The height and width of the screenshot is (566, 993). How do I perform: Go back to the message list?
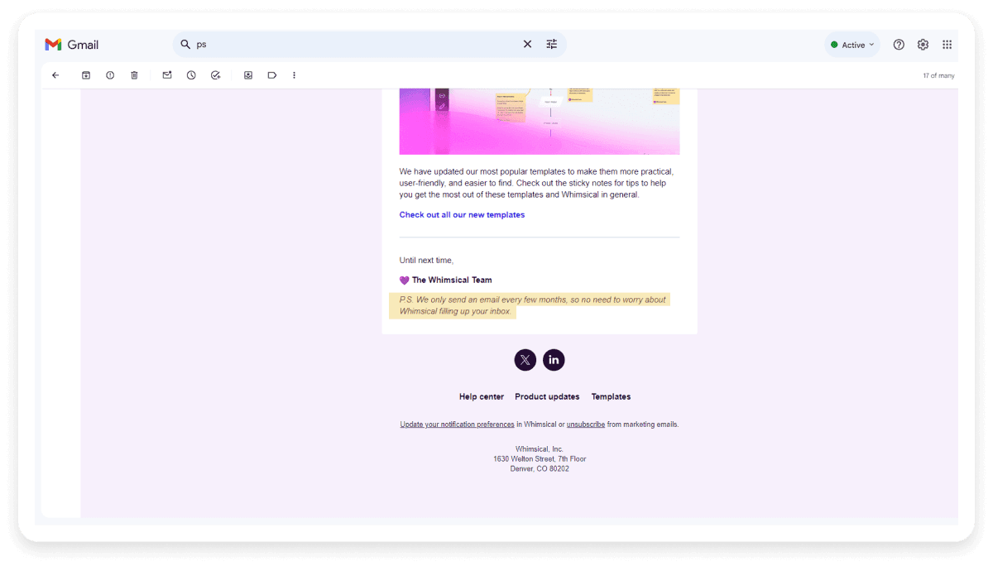tap(55, 75)
